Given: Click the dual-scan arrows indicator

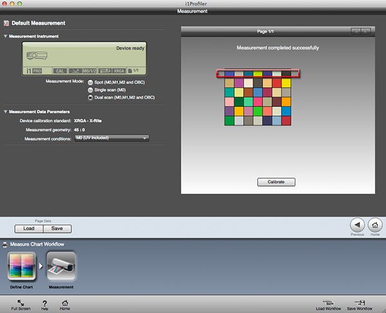Looking at the screenshot, I should click(105, 71).
